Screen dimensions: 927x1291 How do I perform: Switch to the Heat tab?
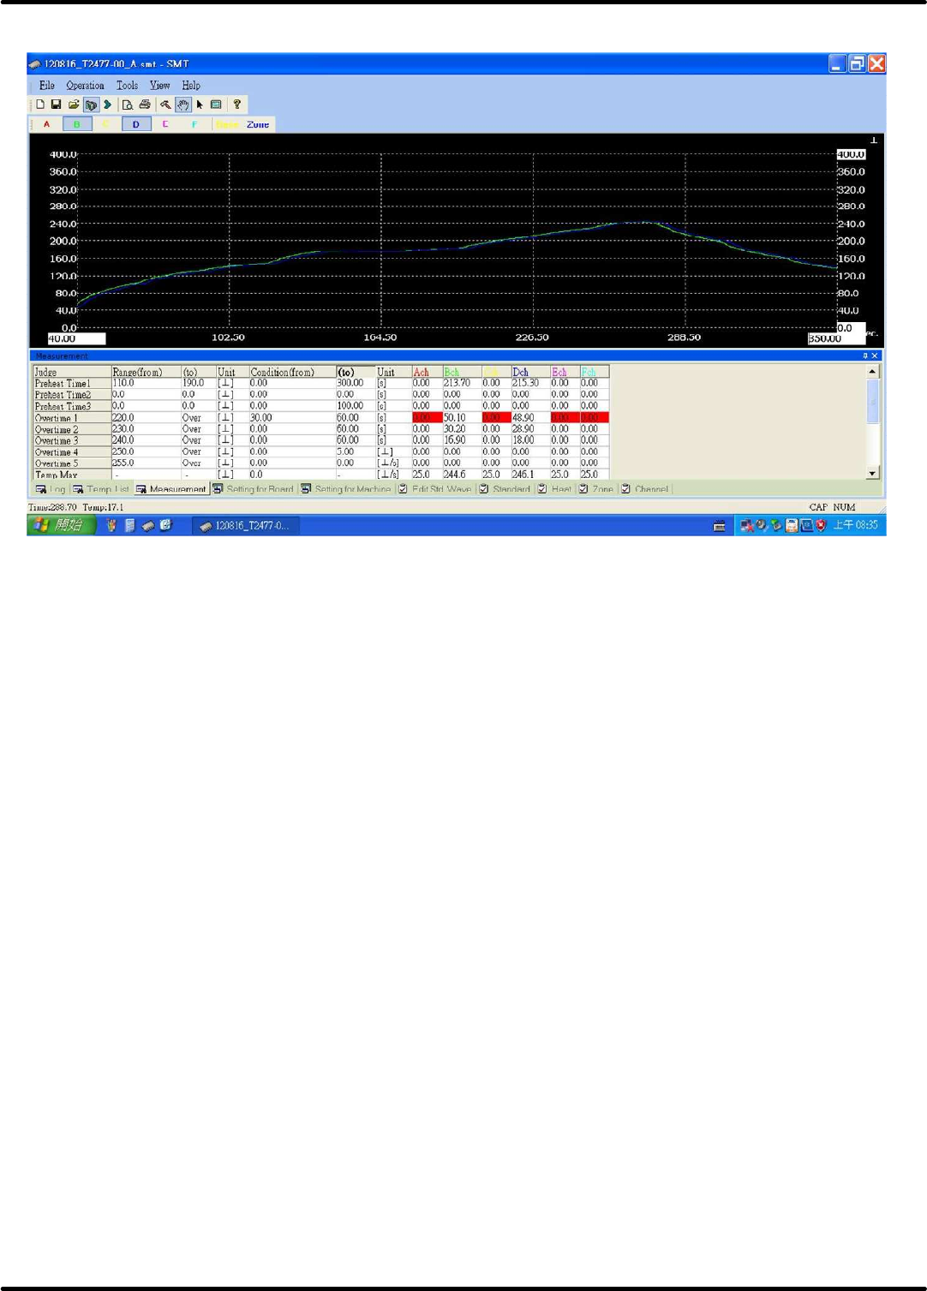tap(554, 489)
